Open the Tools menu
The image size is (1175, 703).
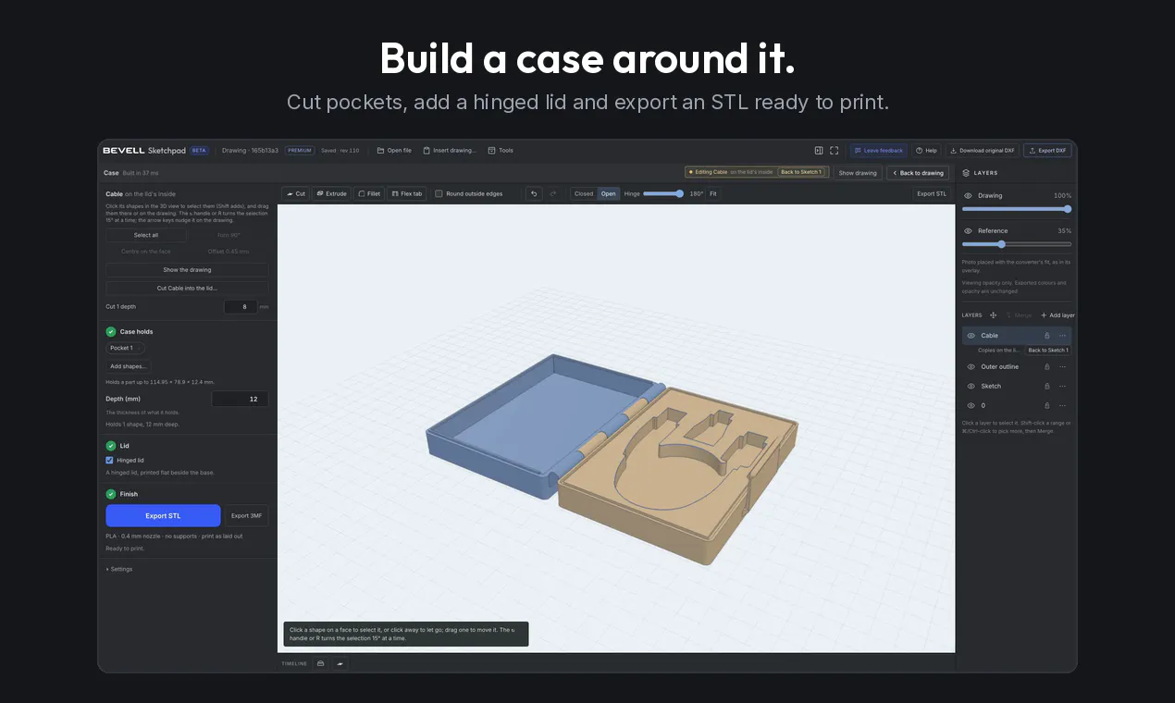[501, 150]
